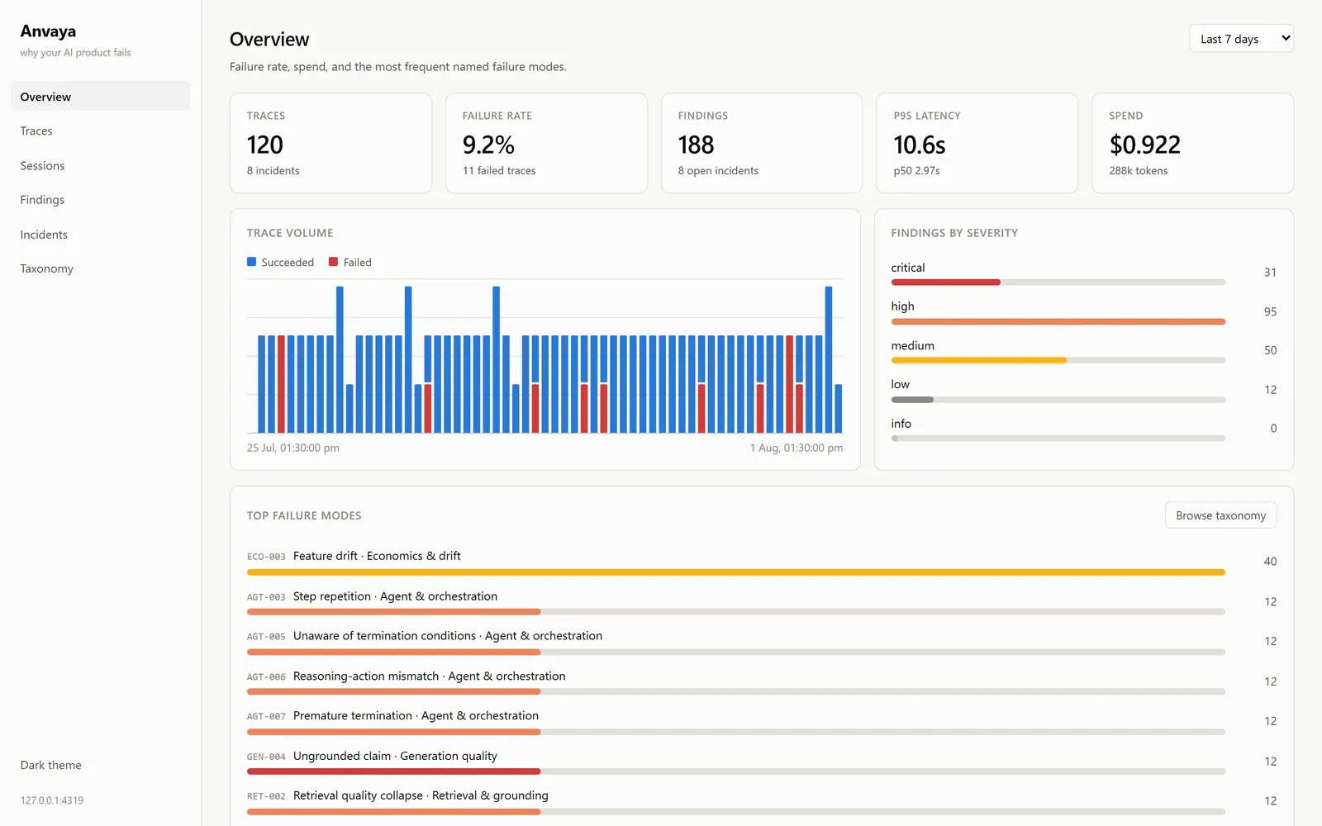The width and height of the screenshot is (1322, 826).
Task: Click the high severity bar
Action: pyautogui.click(x=1058, y=321)
